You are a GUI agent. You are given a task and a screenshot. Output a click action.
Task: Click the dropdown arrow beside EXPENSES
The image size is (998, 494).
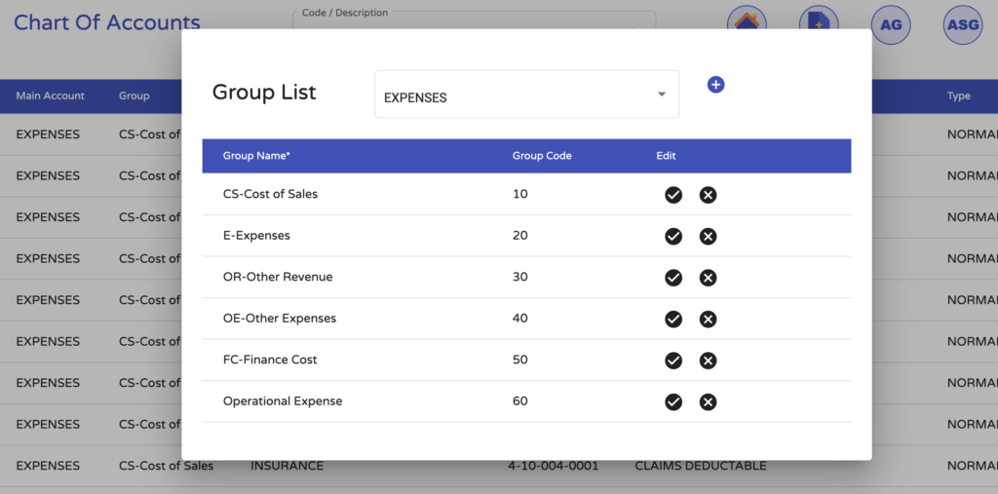pos(662,95)
